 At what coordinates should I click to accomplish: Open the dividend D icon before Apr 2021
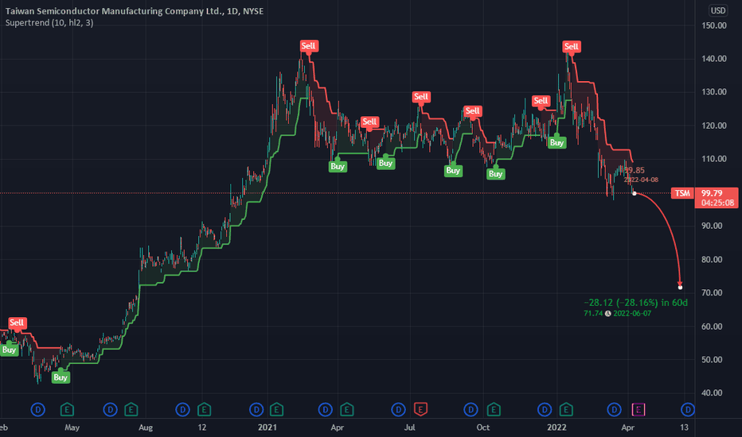325,410
